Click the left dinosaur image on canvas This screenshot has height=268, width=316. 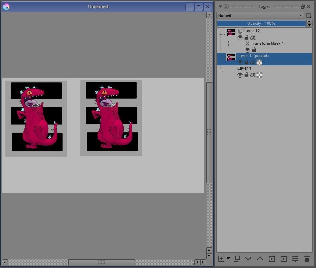(x=36, y=118)
